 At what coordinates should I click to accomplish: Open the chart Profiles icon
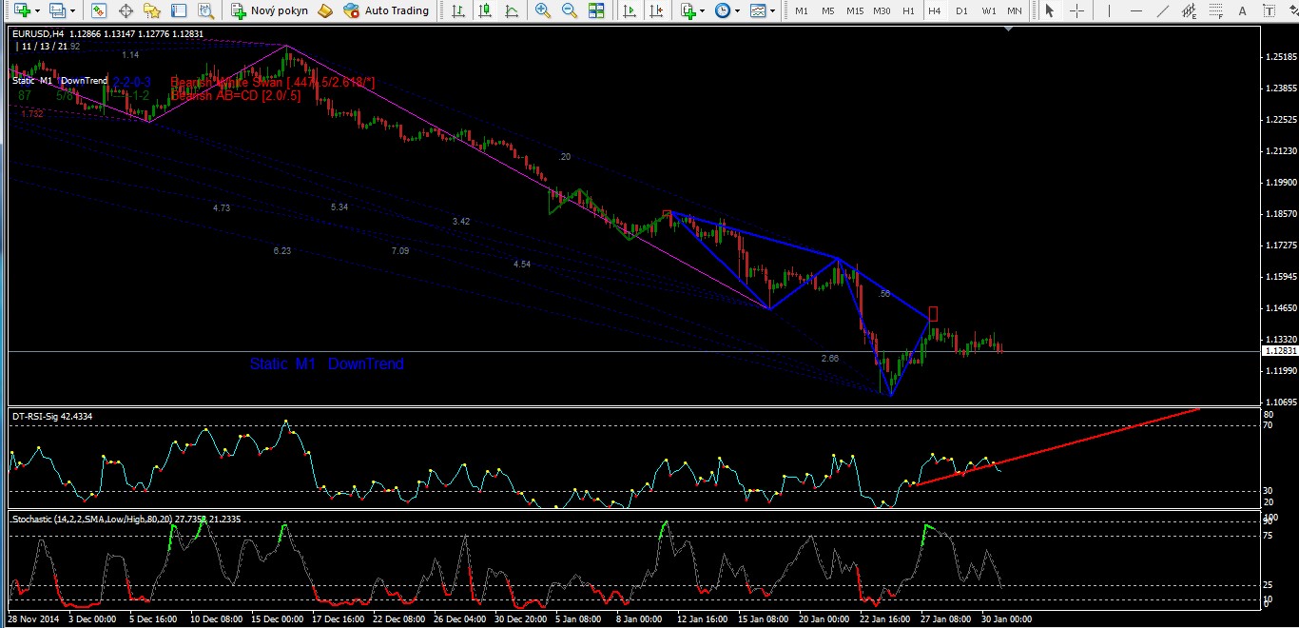tap(57, 10)
